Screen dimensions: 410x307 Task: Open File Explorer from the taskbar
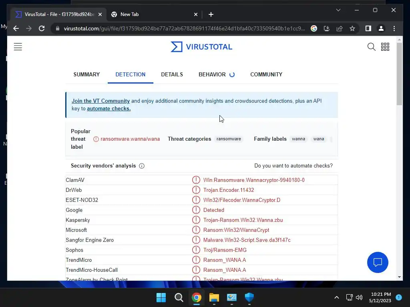(214, 297)
